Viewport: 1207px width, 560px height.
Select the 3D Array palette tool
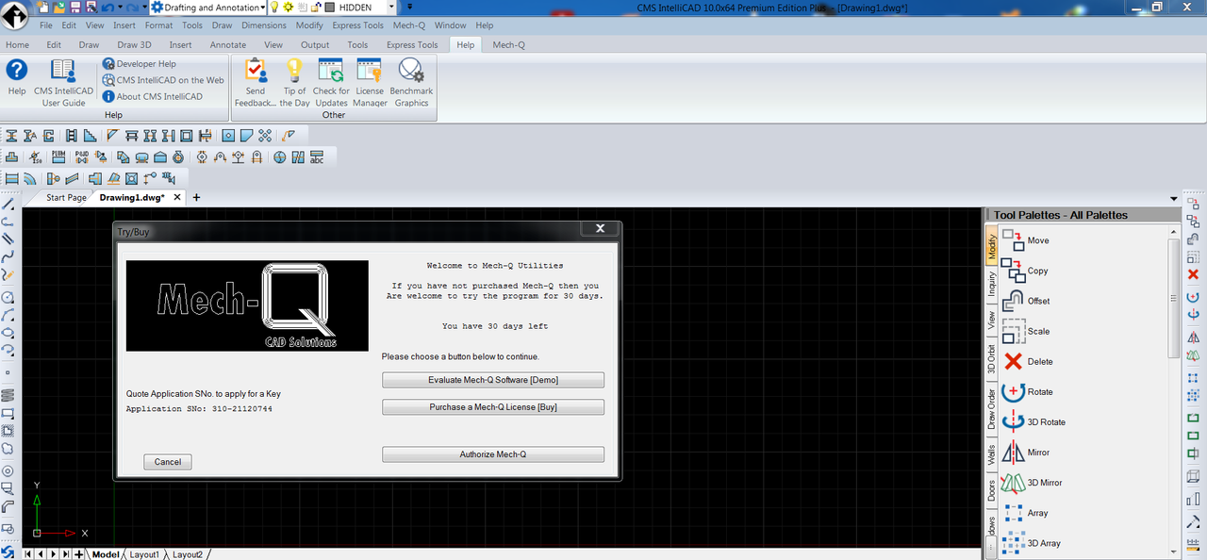coord(1031,543)
